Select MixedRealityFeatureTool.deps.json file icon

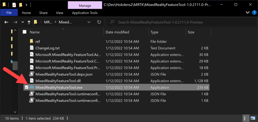pos(31,74)
